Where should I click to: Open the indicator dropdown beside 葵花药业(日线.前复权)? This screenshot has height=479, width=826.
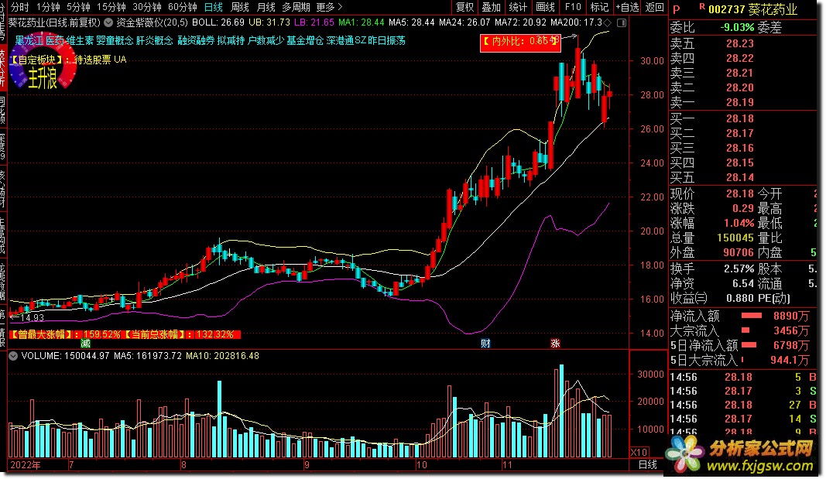point(108,22)
